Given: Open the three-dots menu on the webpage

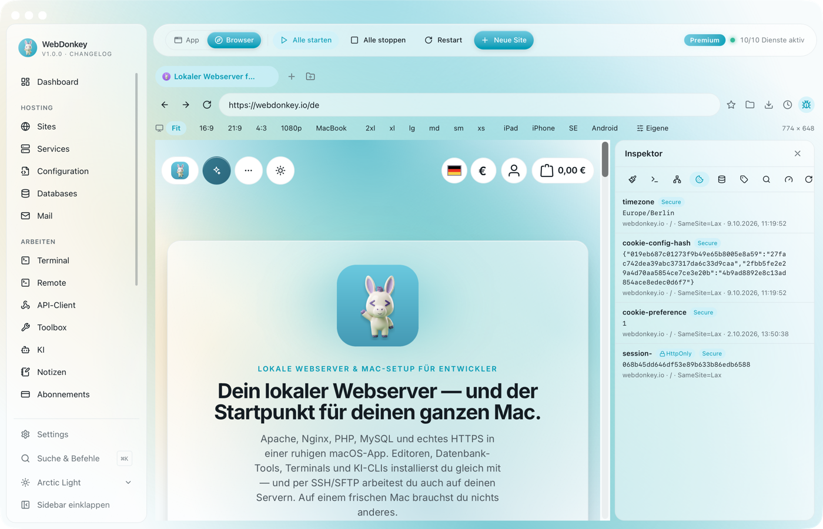Looking at the screenshot, I should [x=249, y=170].
